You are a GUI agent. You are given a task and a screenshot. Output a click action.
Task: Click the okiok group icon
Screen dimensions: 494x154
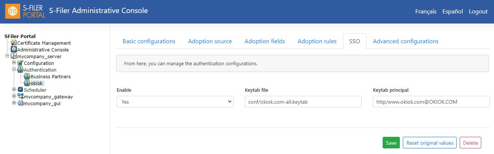[x=27, y=83]
